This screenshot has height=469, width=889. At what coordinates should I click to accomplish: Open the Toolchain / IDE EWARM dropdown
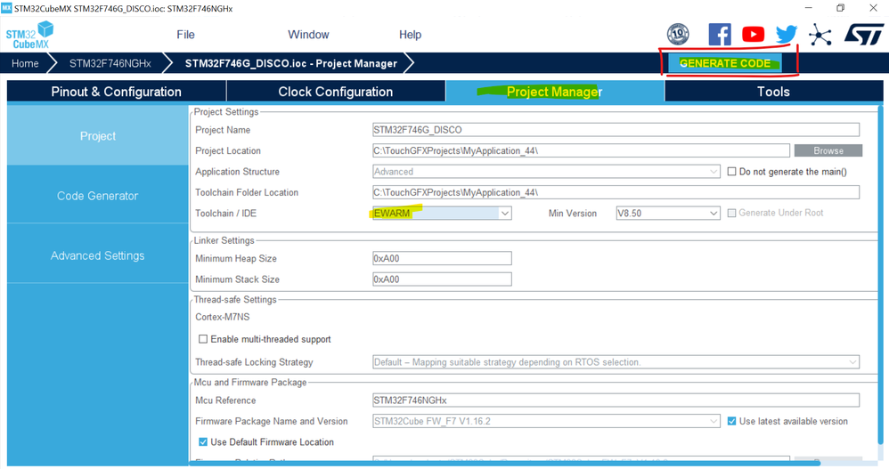tap(442, 213)
